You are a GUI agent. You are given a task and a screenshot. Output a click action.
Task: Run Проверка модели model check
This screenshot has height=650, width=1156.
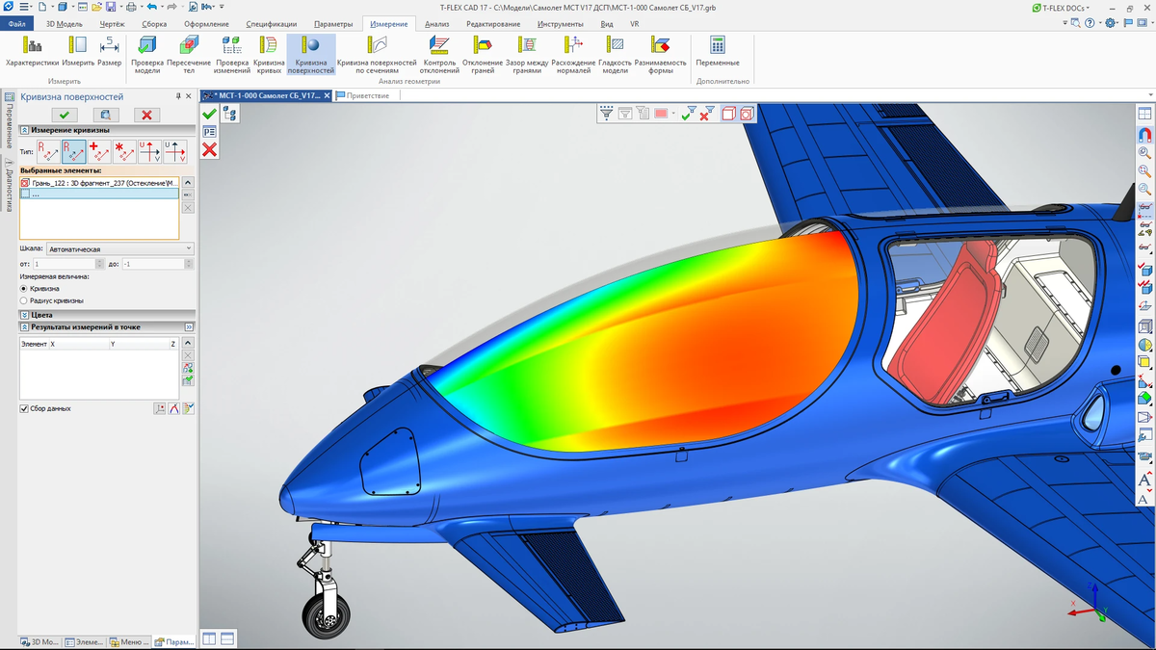(x=147, y=56)
